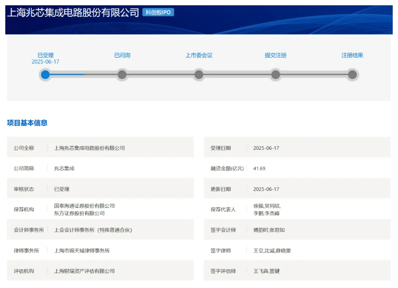Click sponsor representatives 李鹏,李杰峰
The height and width of the screenshot is (288, 398).
[266, 213]
